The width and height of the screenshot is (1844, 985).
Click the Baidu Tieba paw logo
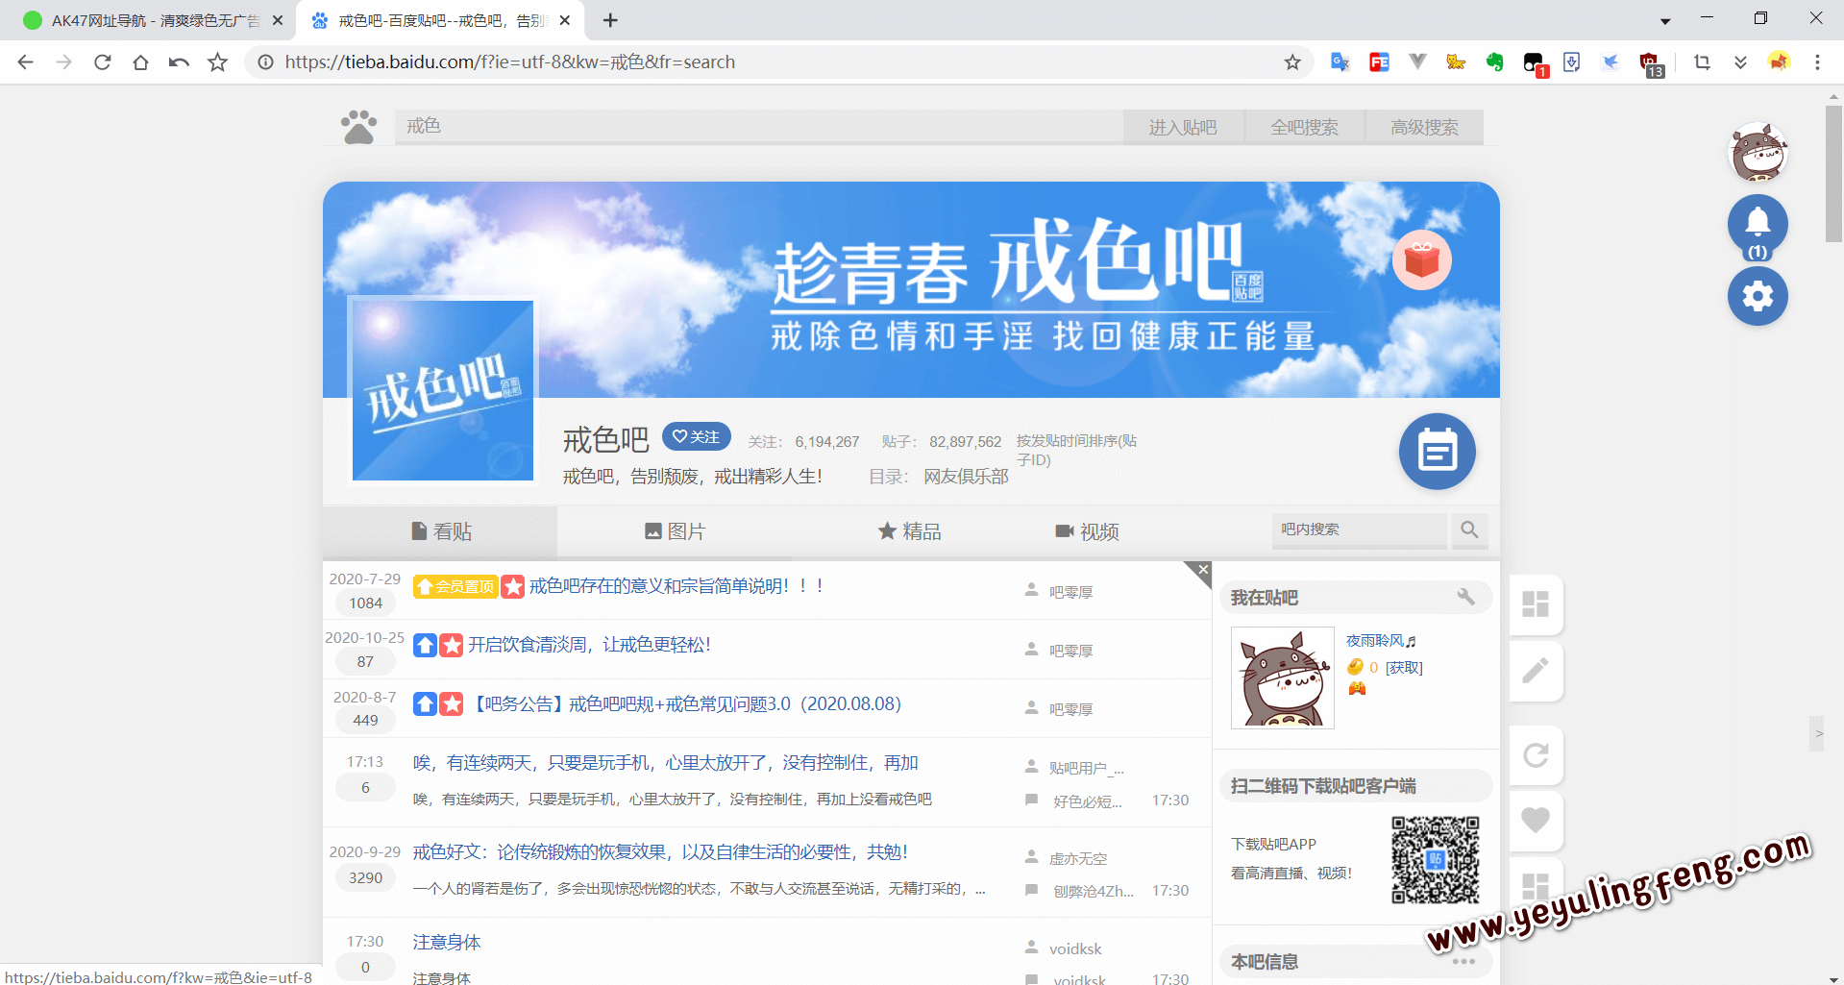pyautogui.click(x=358, y=127)
